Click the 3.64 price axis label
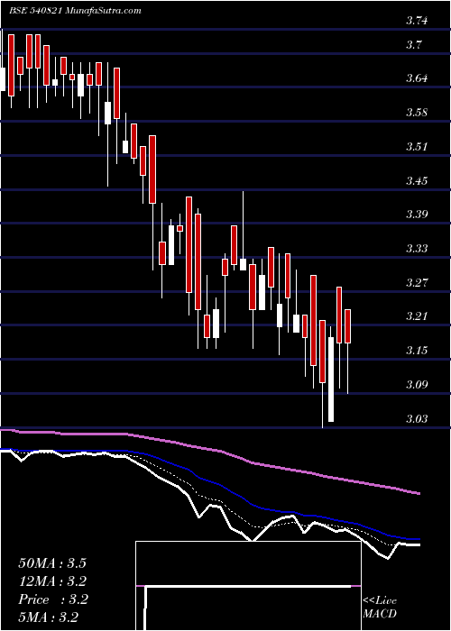 click(x=417, y=78)
